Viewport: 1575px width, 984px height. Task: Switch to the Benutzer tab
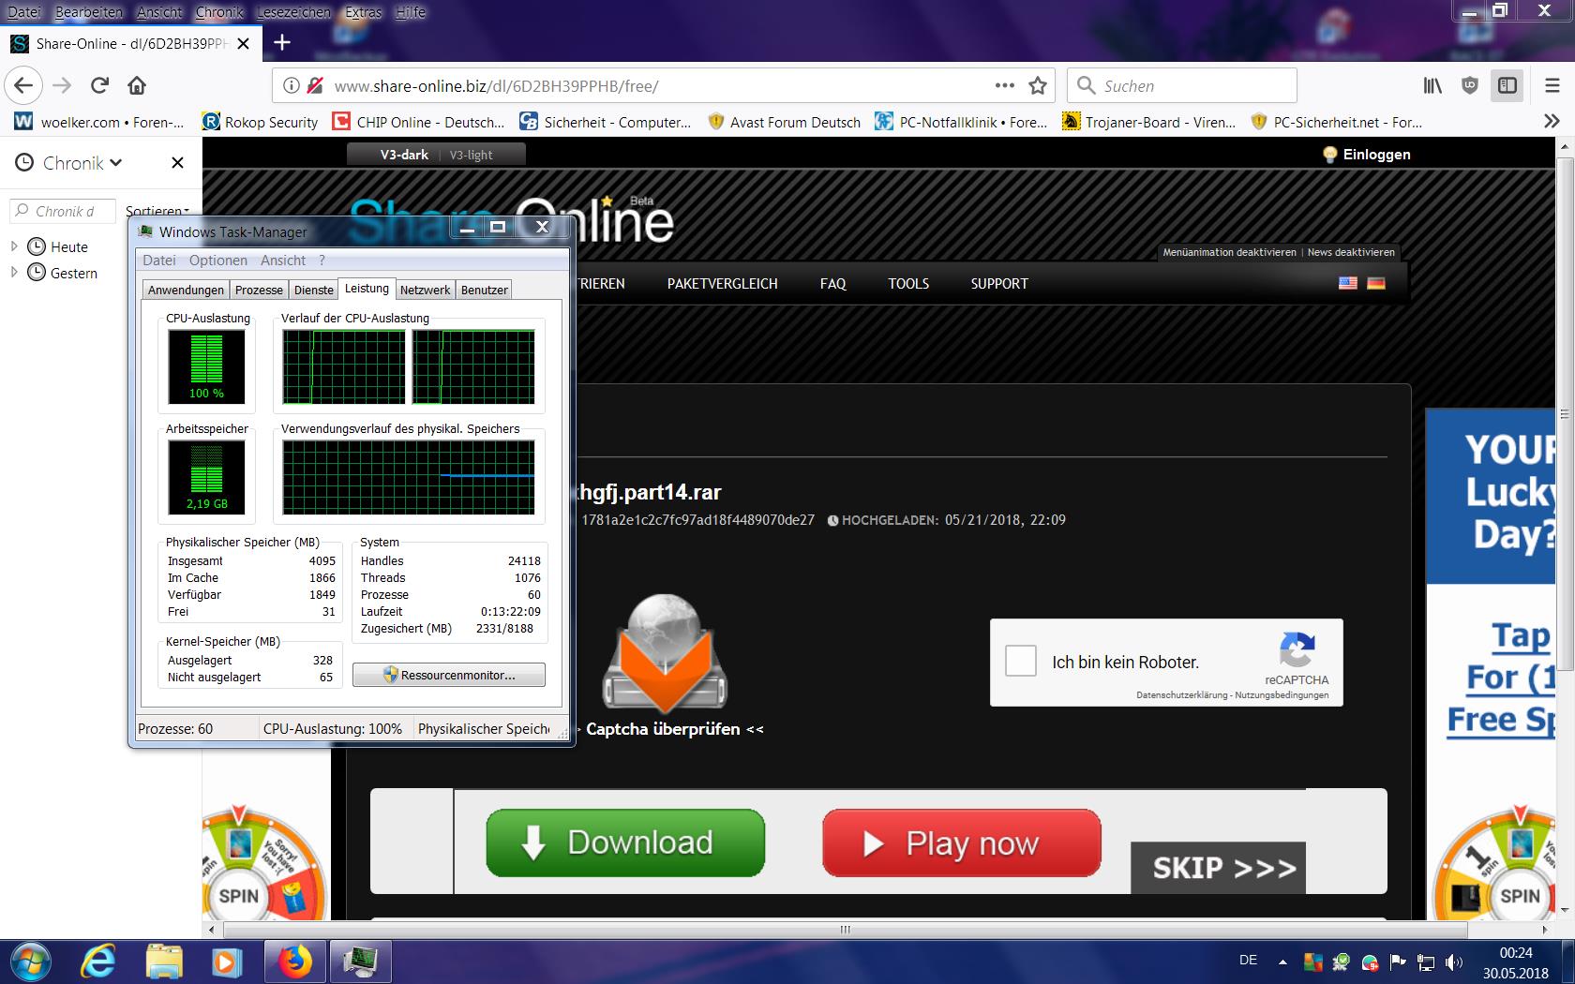pos(485,290)
